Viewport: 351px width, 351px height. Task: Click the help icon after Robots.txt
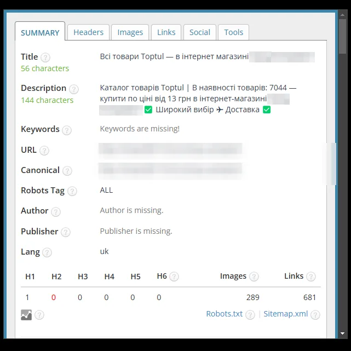click(250, 315)
